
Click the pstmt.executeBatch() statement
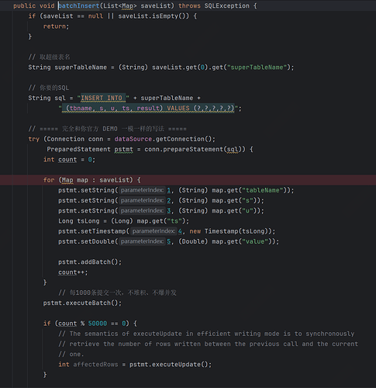pos(82,303)
